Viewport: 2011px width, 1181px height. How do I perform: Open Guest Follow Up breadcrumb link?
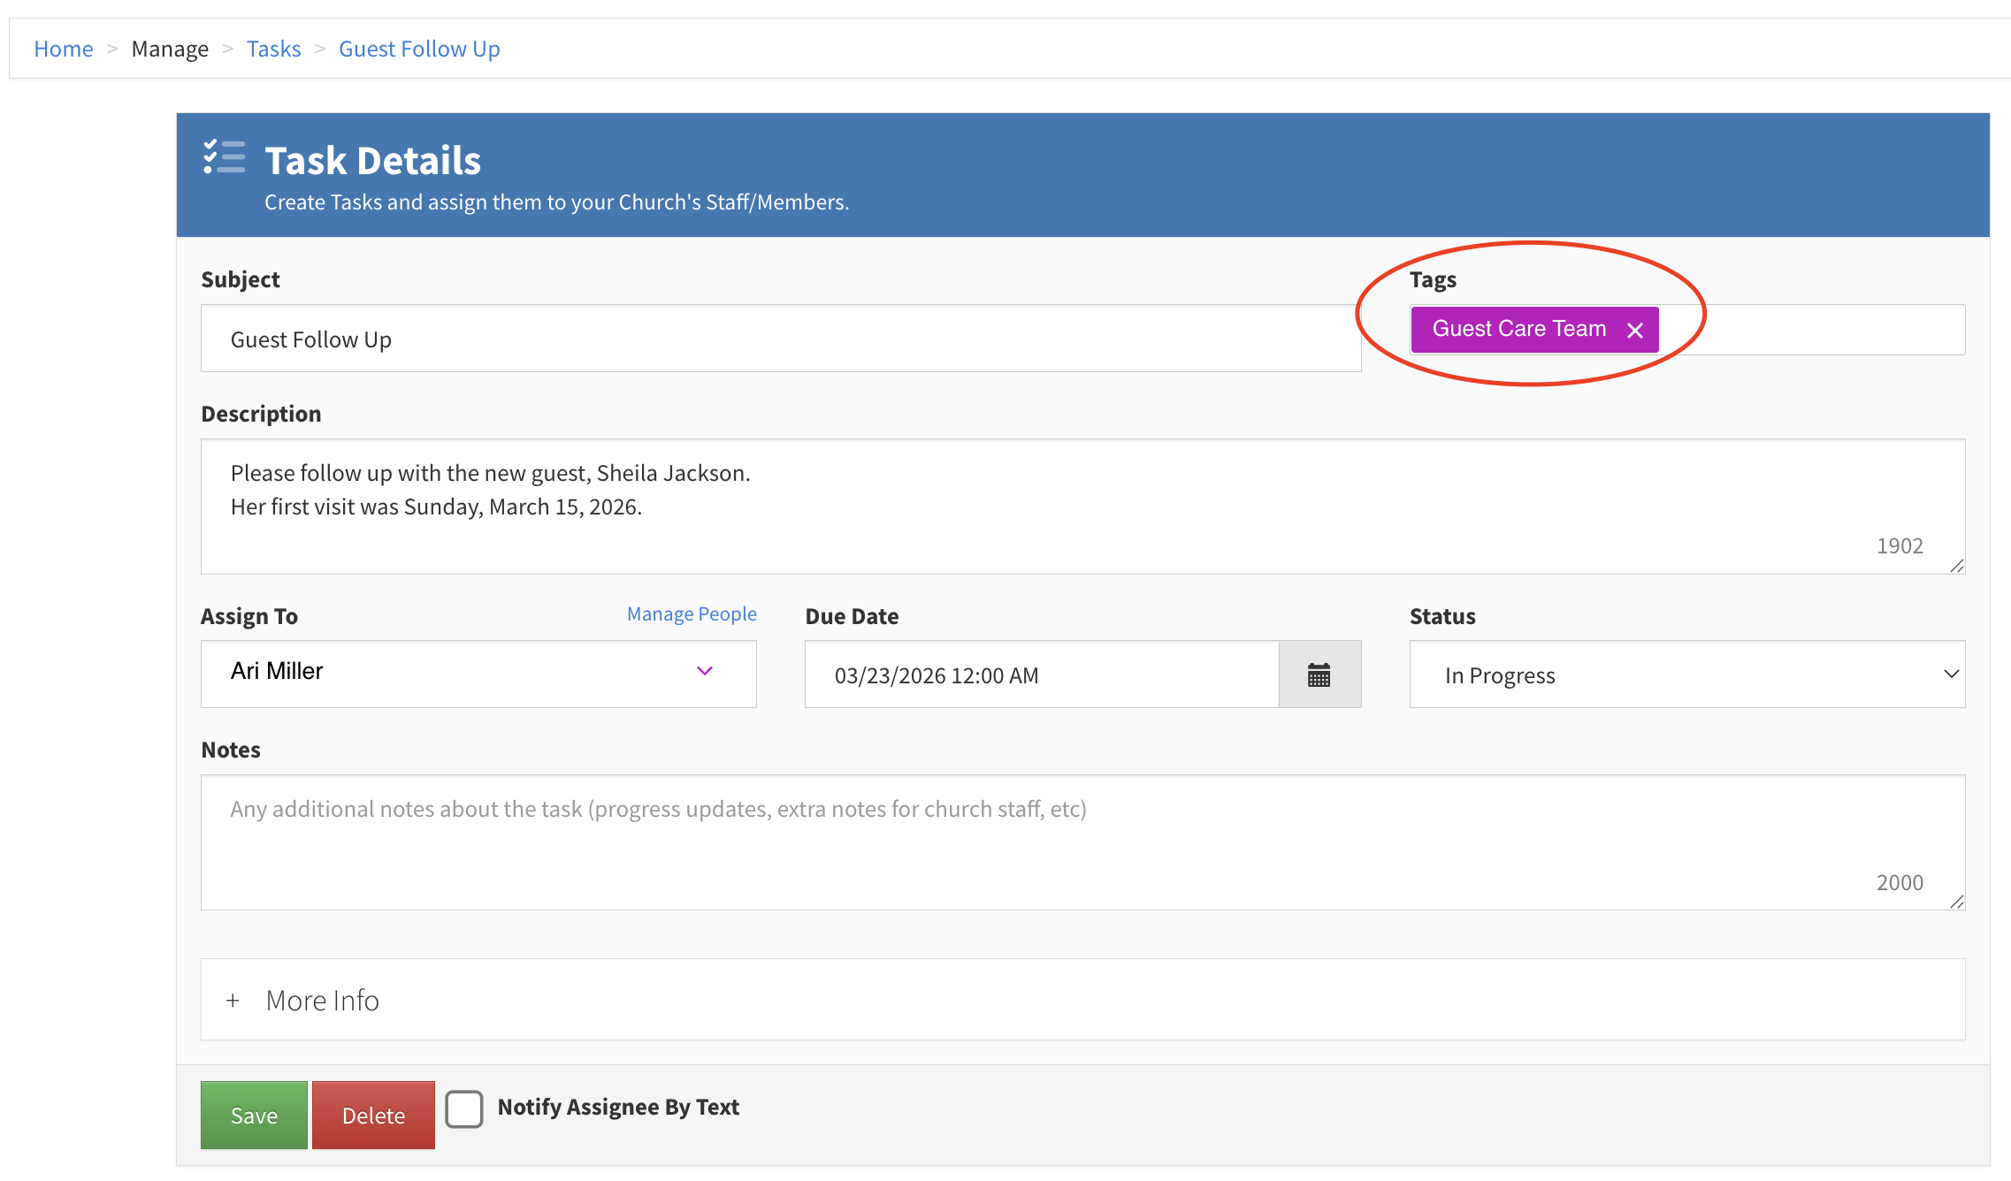pyautogui.click(x=419, y=49)
